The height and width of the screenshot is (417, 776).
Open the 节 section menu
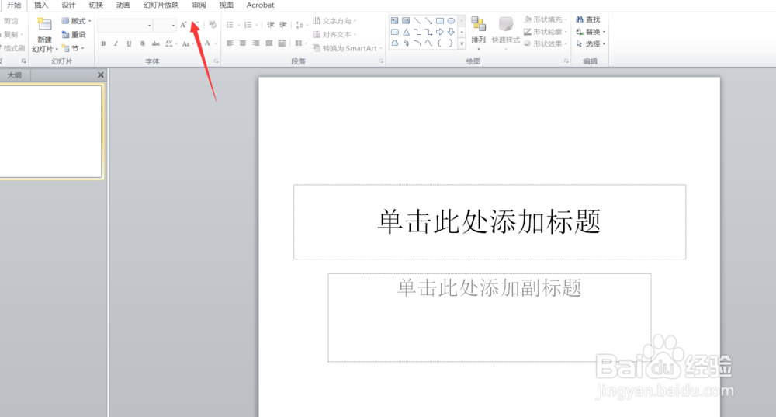pos(73,49)
